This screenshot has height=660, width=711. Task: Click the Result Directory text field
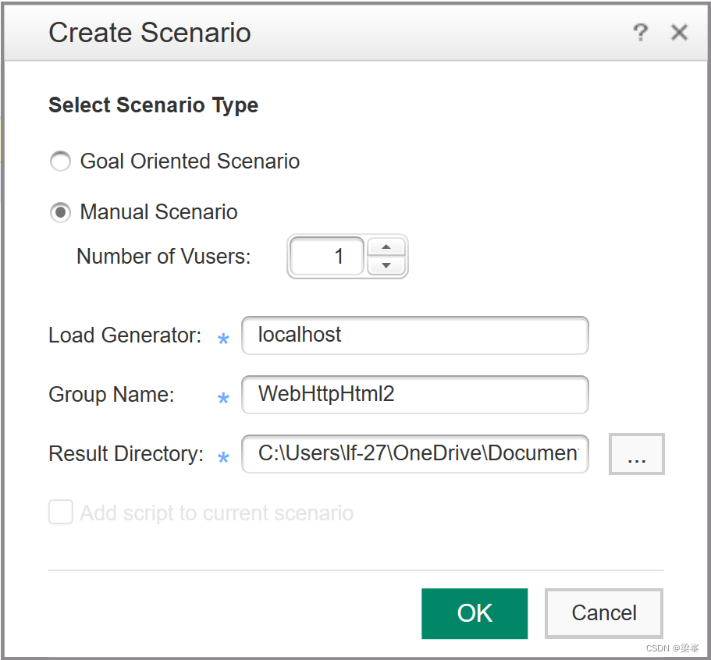point(414,454)
